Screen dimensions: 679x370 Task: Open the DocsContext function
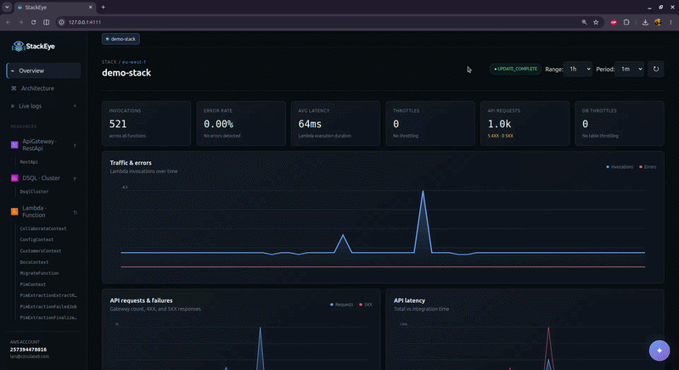point(34,262)
